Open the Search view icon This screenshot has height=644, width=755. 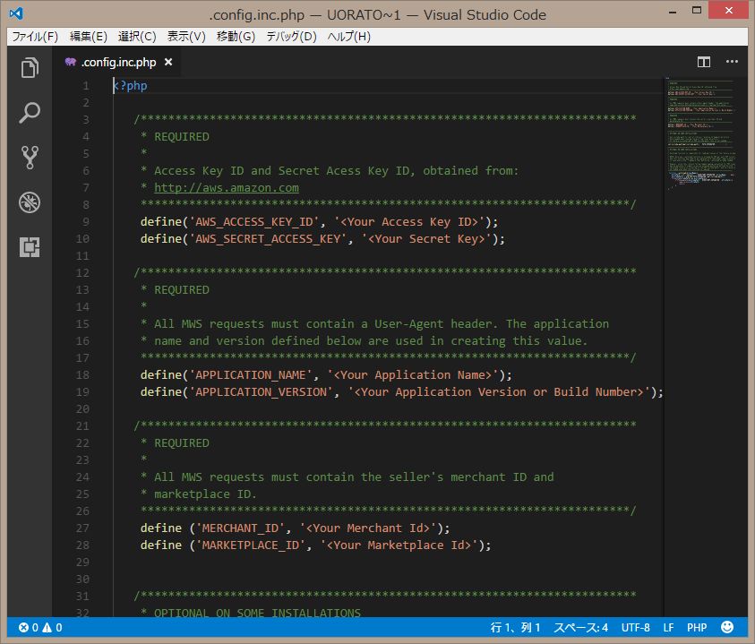(x=30, y=112)
